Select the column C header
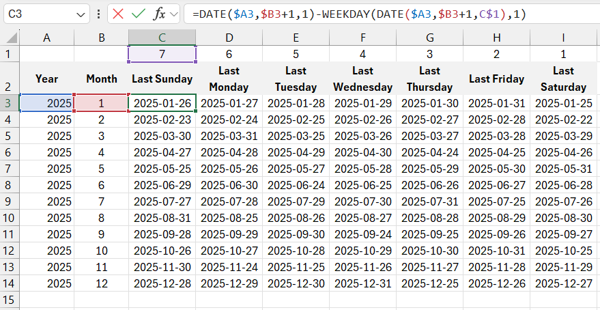 162,38
